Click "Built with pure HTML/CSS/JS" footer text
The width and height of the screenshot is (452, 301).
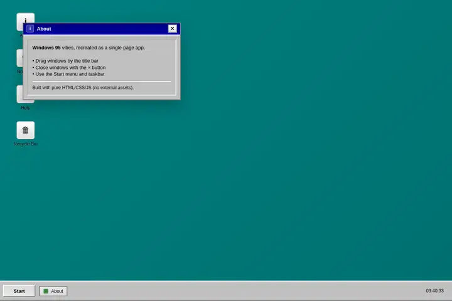[83, 88]
